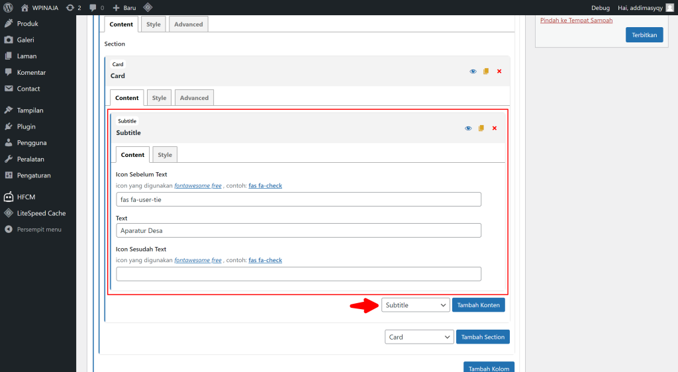Open the updates counter showing 2
Viewport: 678px width, 372px height.
click(73, 8)
